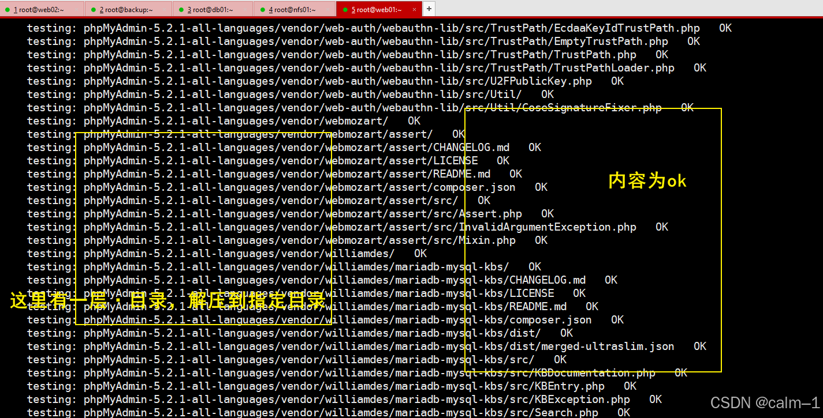Close the root@web01 tab

(414, 9)
